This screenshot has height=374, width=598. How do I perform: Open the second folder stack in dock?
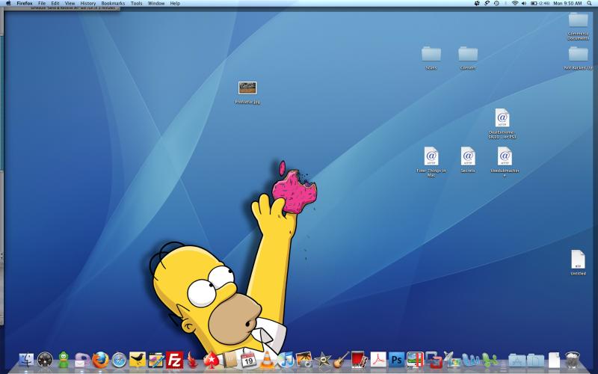535,360
